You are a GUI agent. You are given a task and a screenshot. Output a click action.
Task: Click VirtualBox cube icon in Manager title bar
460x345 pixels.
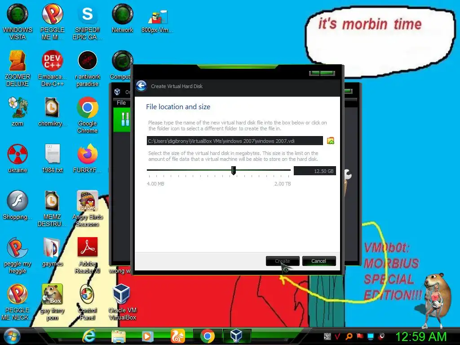[117, 92]
